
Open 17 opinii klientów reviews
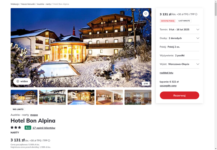44,128
